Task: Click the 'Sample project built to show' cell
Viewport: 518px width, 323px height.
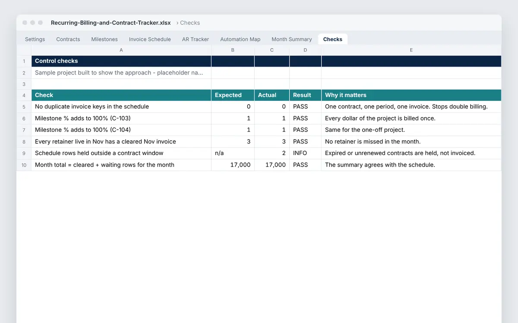Action: coord(121,73)
